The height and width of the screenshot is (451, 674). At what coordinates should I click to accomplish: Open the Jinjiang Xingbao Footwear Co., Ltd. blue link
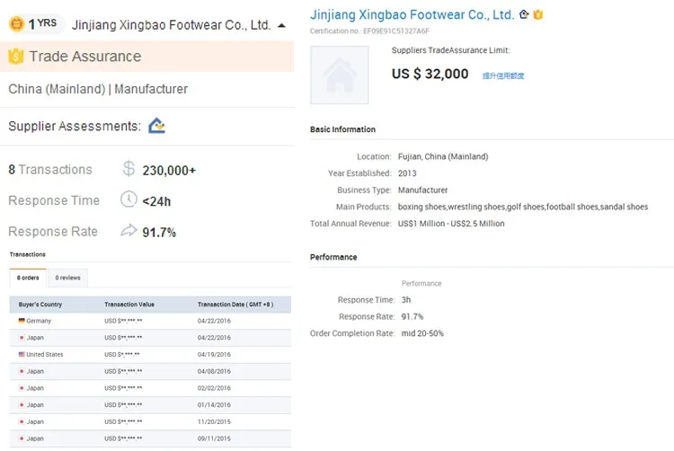(412, 14)
